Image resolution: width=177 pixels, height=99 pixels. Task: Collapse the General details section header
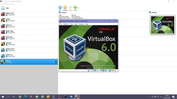[64, 13]
